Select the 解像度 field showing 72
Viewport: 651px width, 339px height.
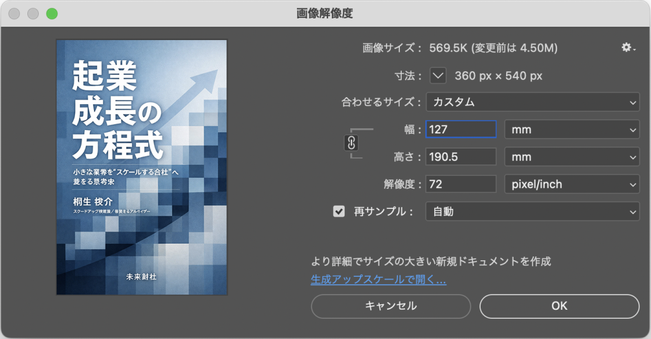pyautogui.click(x=460, y=184)
